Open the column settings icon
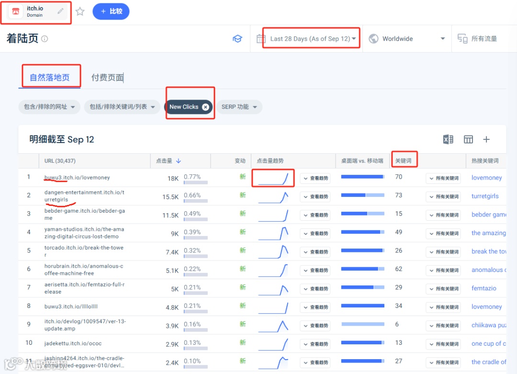Viewport: 517px width, 374px height. [x=468, y=139]
